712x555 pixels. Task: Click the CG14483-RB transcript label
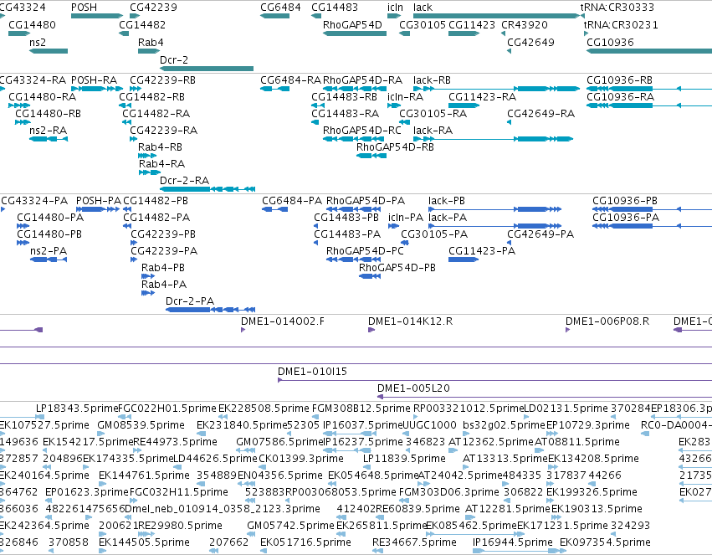tap(344, 97)
